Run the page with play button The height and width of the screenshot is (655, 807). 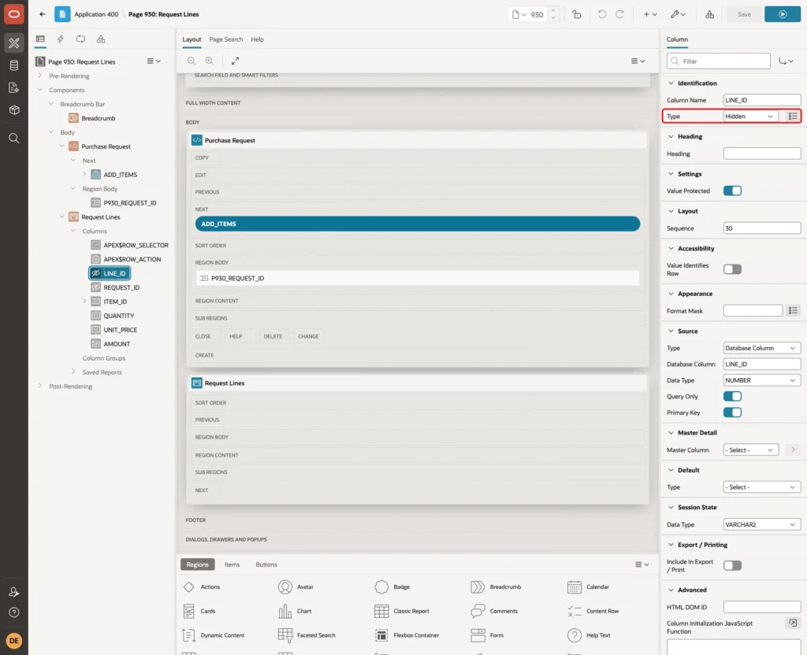click(783, 14)
